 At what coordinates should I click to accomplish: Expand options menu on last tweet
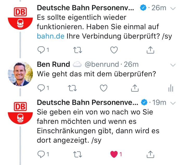click(x=173, y=103)
